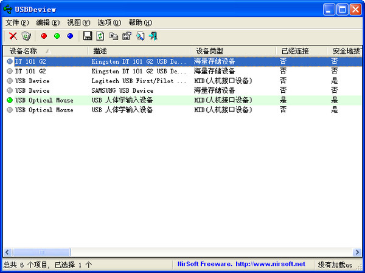365x273 pixels.
Task: Click gray dot beside SAMSUNG USB Device row
Action: click(x=10, y=90)
